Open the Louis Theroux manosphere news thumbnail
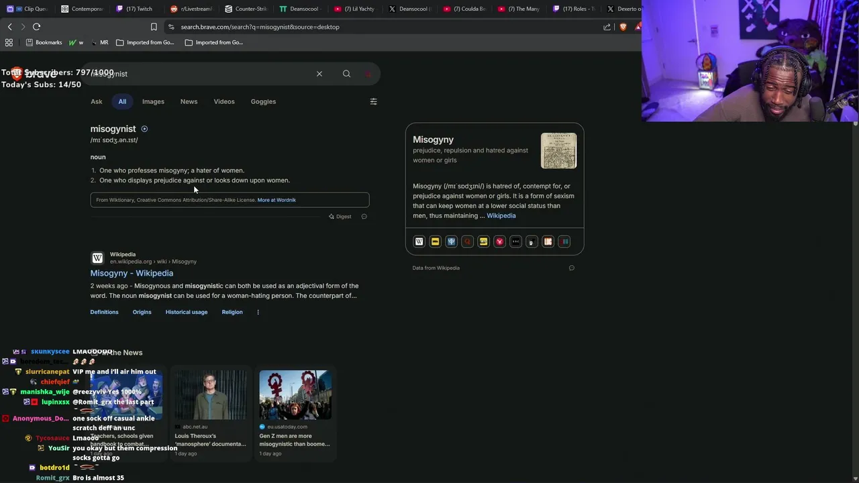Screen dimensions: 859x483 coord(211,395)
